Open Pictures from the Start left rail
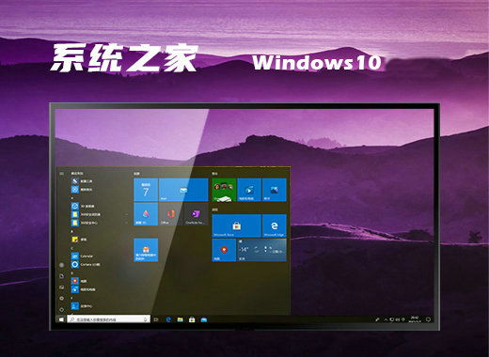Viewport: 489px width, 357px height. click(x=62, y=287)
